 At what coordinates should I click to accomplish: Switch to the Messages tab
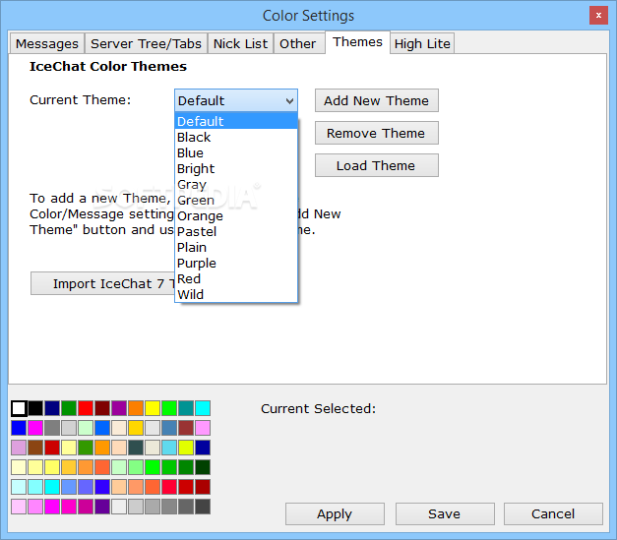click(47, 43)
